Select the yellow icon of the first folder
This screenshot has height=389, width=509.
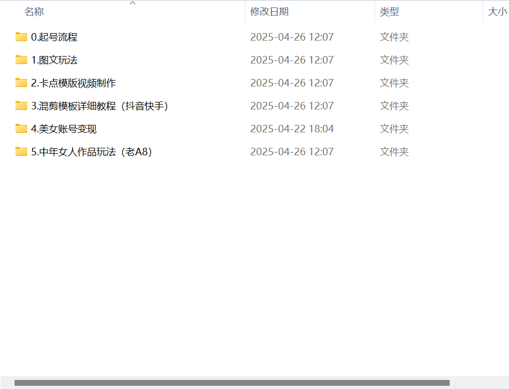pos(20,37)
